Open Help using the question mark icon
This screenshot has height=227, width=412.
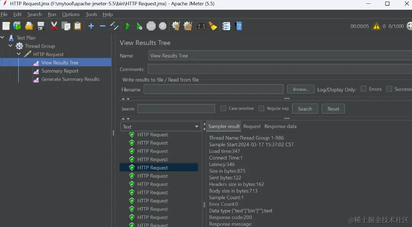coord(239,26)
